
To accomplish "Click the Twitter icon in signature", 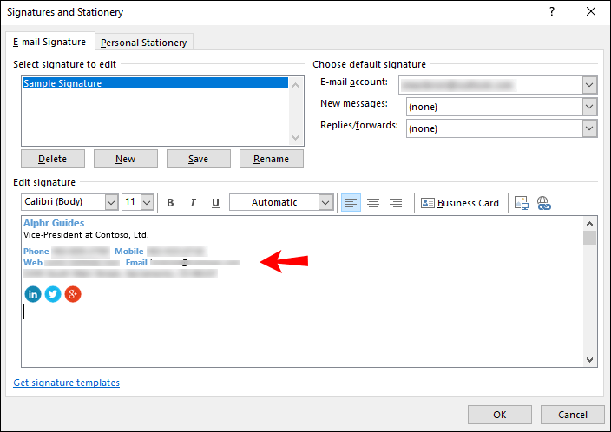I will 53,294.
